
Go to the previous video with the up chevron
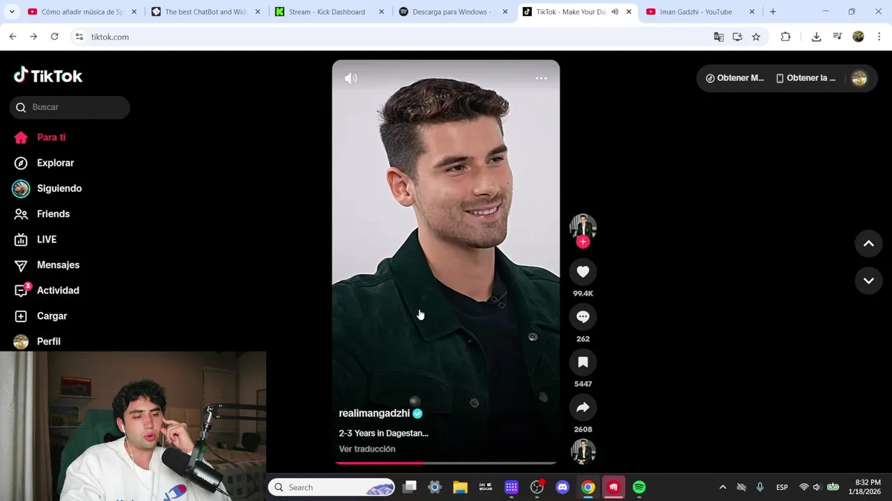pyautogui.click(x=868, y=244)
